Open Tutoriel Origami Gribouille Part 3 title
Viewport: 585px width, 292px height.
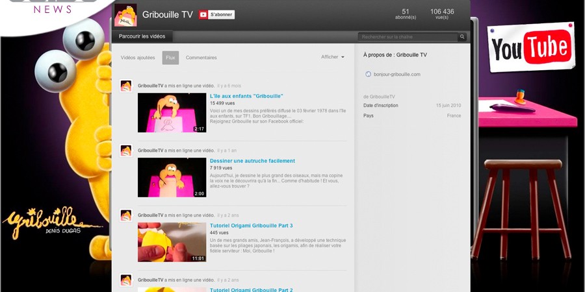pyautogui.click(x=251, y=226)
